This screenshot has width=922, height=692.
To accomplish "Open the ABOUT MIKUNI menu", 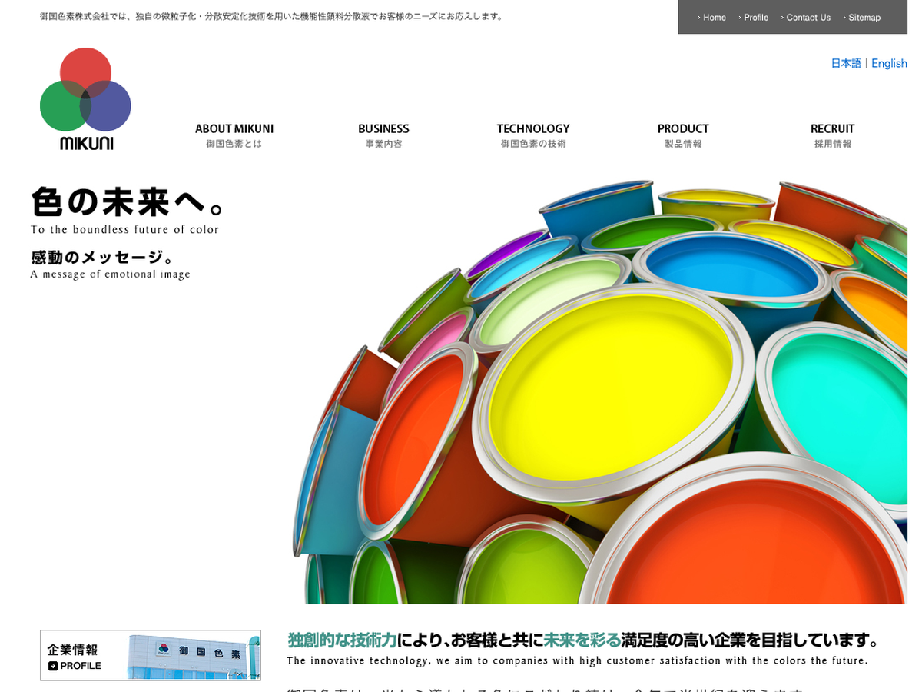I will coord(234,135).
